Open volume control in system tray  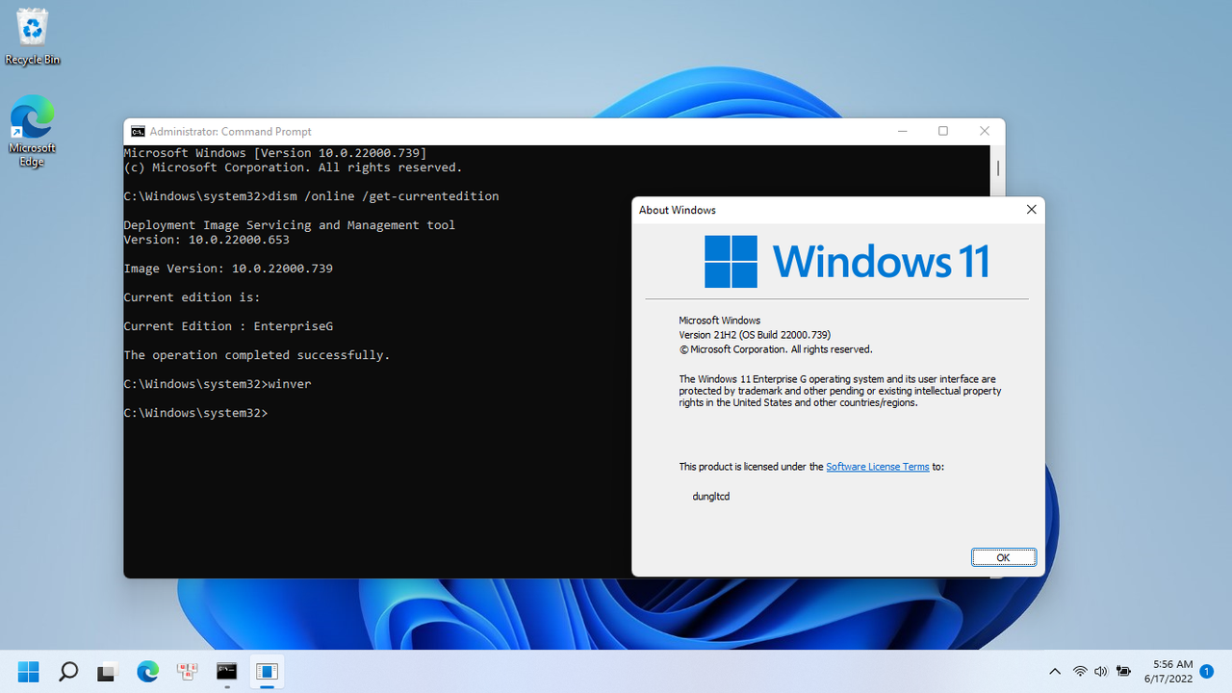pyautogui.click(x=1101, y=672)
